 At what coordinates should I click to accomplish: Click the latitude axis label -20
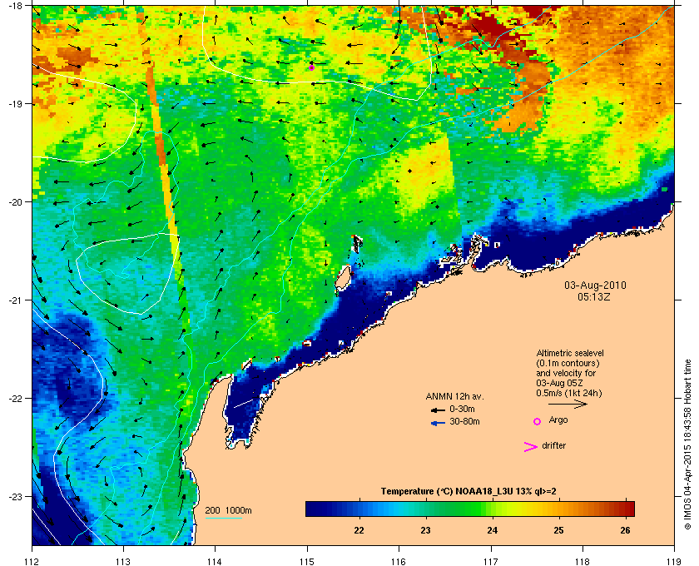point(14,201)
